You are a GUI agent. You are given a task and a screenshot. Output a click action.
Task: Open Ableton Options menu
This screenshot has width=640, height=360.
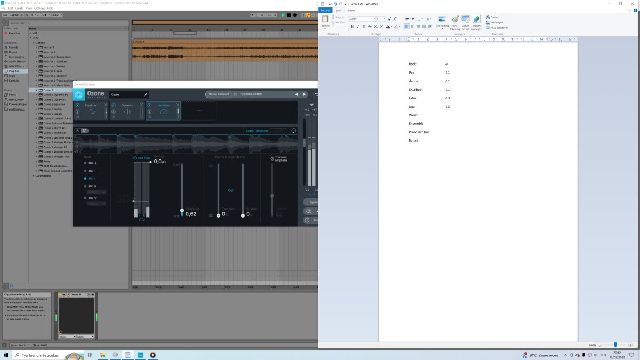[38, 9]
